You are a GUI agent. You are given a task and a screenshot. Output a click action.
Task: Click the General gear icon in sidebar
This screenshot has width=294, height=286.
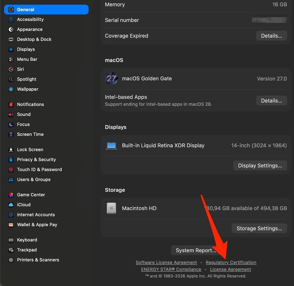pos(11,9)
